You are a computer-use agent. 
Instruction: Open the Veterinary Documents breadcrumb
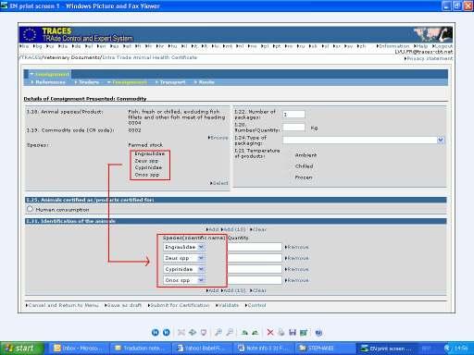click(x=71, y=57)
